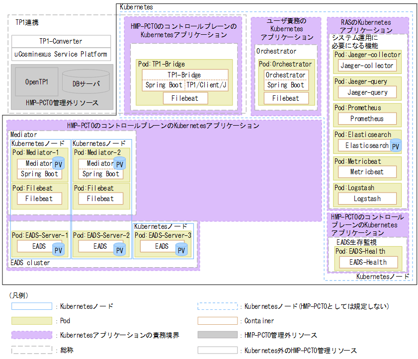Select the PV icon inside Elasticsearch pod

tap(396, 145)
